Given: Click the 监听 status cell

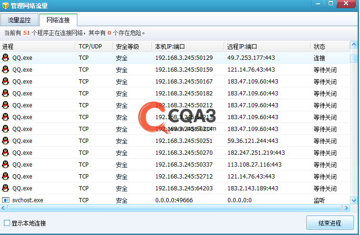Looking at the screenshot, I should (319, 200).
